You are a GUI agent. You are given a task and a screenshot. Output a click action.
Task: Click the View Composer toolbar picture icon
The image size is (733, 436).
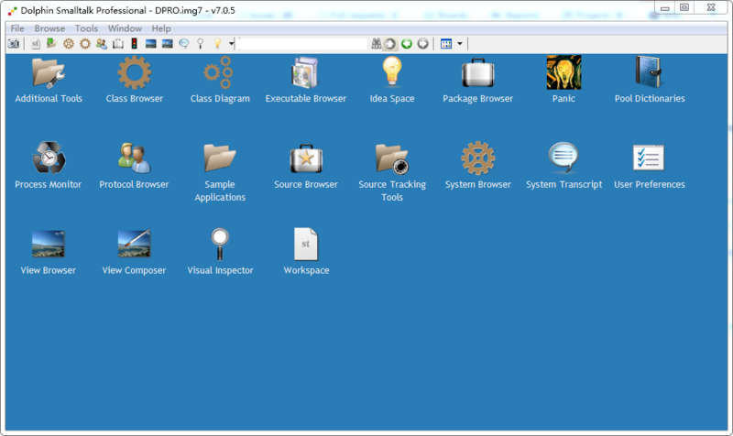(x=168, y=44)
